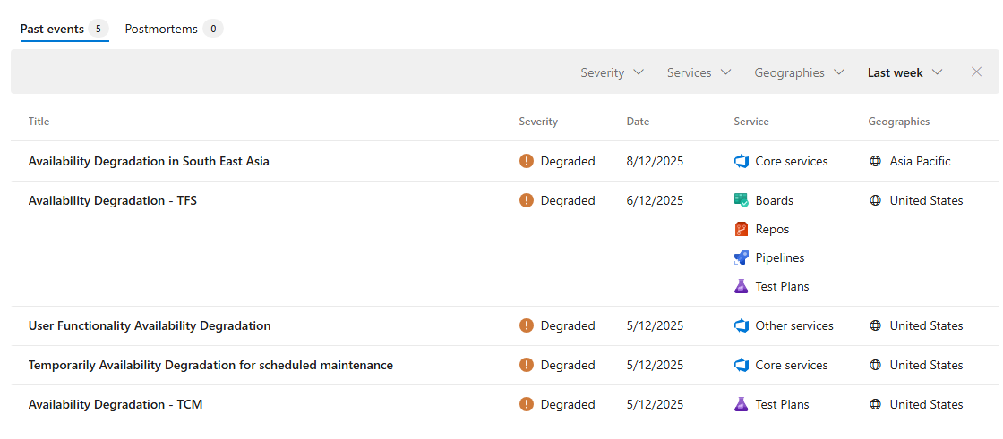Expand the Services filter dropdown

coord(699,72)
